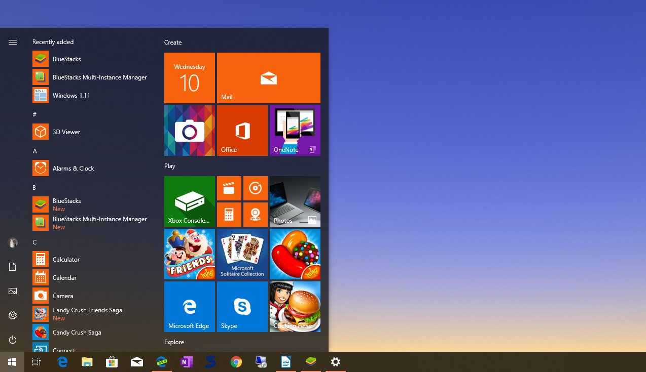Switch to Settings window on the taskbar
The width and height of the screenshot is (646, 372).
click(x=336, y=362)
